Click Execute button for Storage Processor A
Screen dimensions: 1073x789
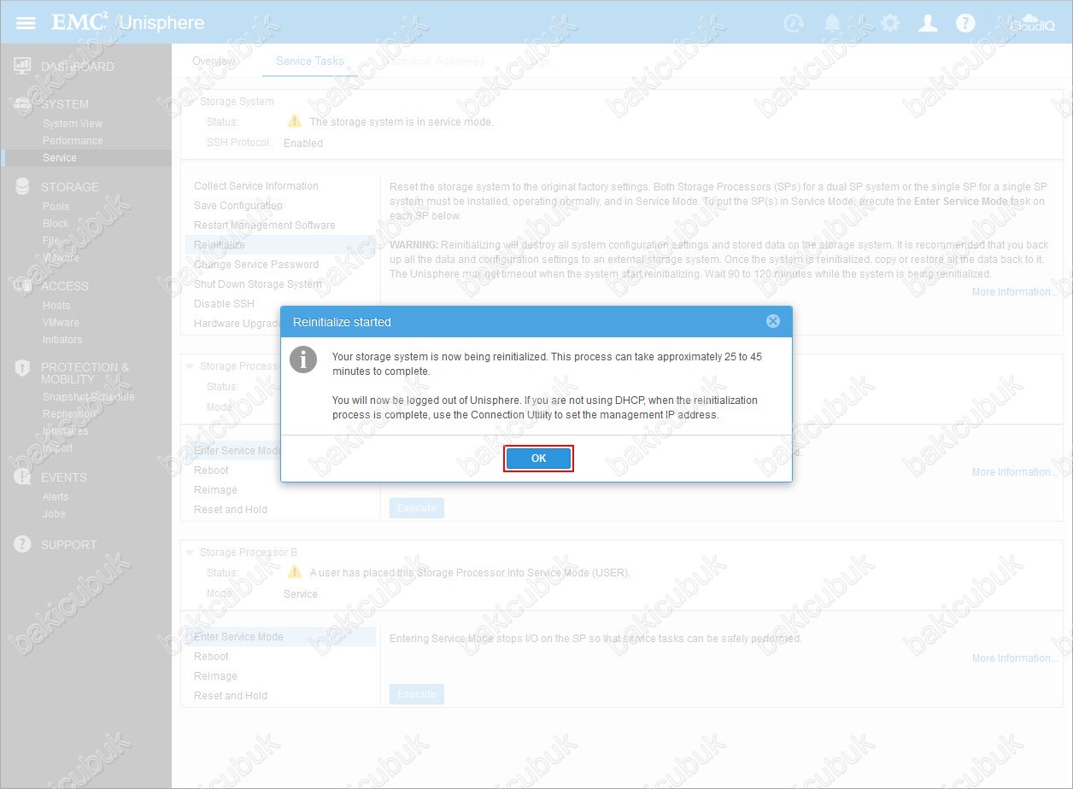417,508
